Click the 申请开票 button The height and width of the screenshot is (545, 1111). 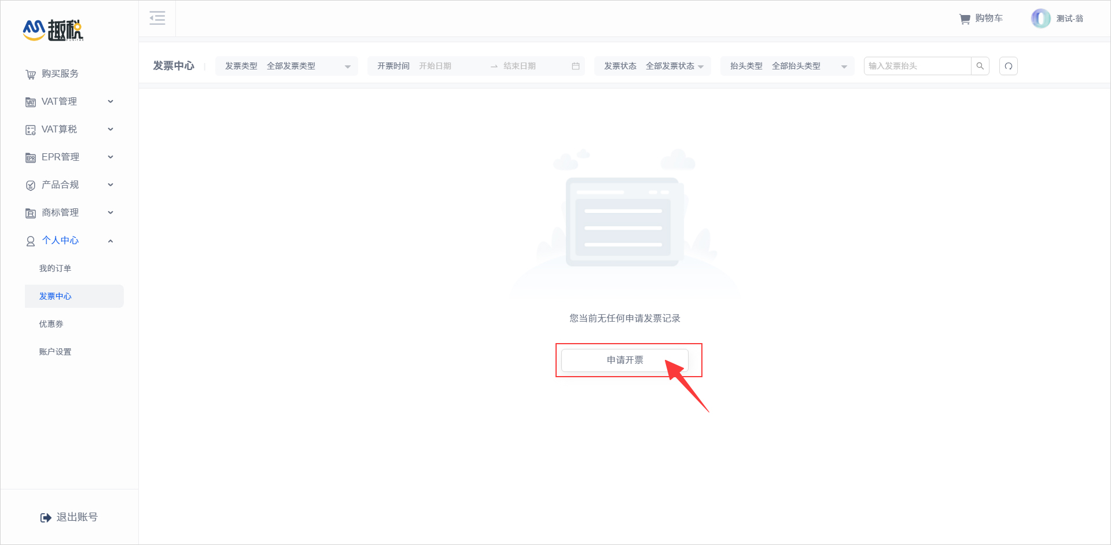click(624, 360)
